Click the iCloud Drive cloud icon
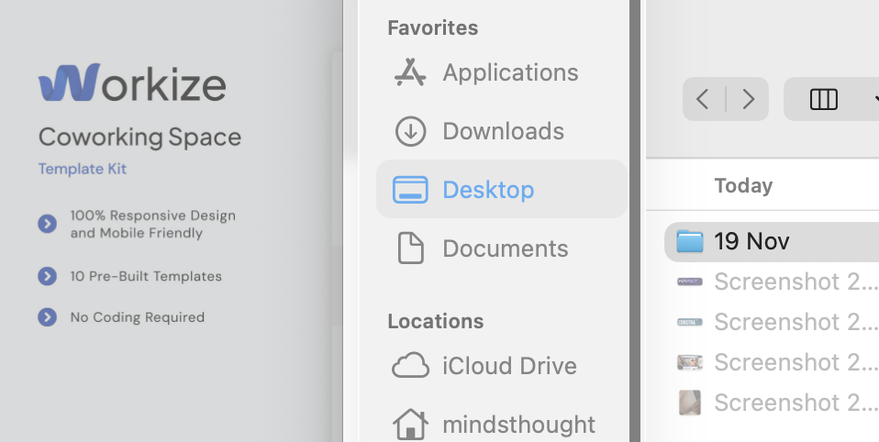Image resolution: width=879 pixels, height=442 pixels. [410, 365]
